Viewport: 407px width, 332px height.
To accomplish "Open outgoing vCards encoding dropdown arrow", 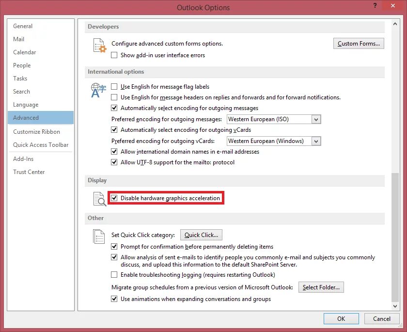I will coord(316,141).
